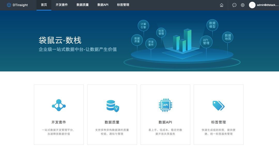Open the messages chat bubble icon

(x=234, y=5)
